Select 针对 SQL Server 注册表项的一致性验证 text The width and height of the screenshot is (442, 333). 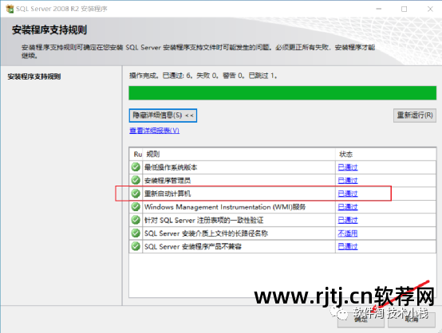pos(203,221)
